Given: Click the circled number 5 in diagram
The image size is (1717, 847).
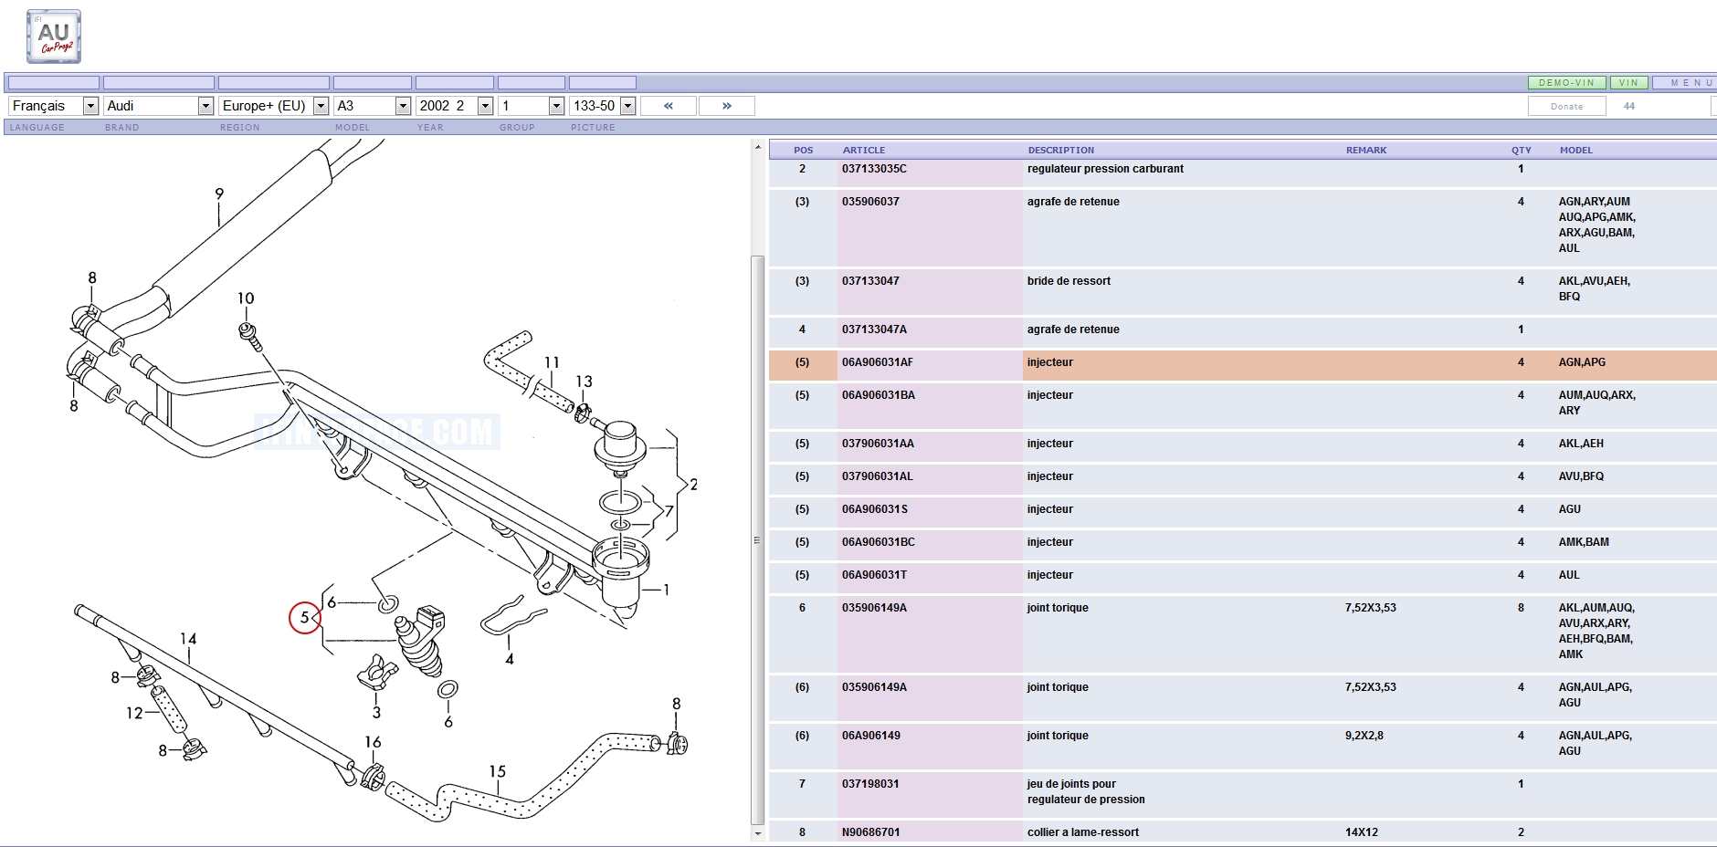Looking at the screenshot, I should click(x=304, y=618).
